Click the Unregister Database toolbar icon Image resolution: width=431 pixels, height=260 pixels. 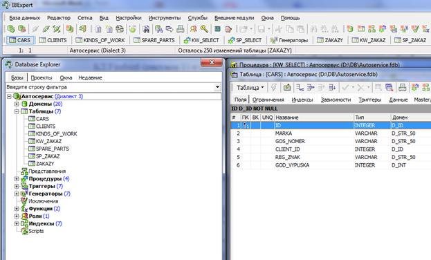pos(21,28)
